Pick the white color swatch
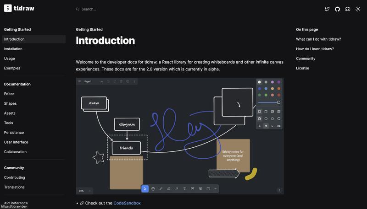Viewport: 367px width, 209px height. tap(259, 82)
